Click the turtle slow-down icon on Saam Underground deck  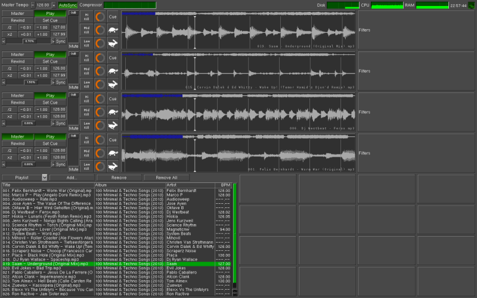tap(113, 30)
